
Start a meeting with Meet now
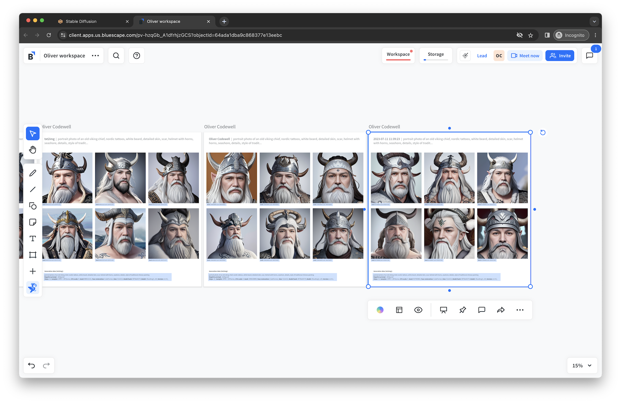coord(525,56)
